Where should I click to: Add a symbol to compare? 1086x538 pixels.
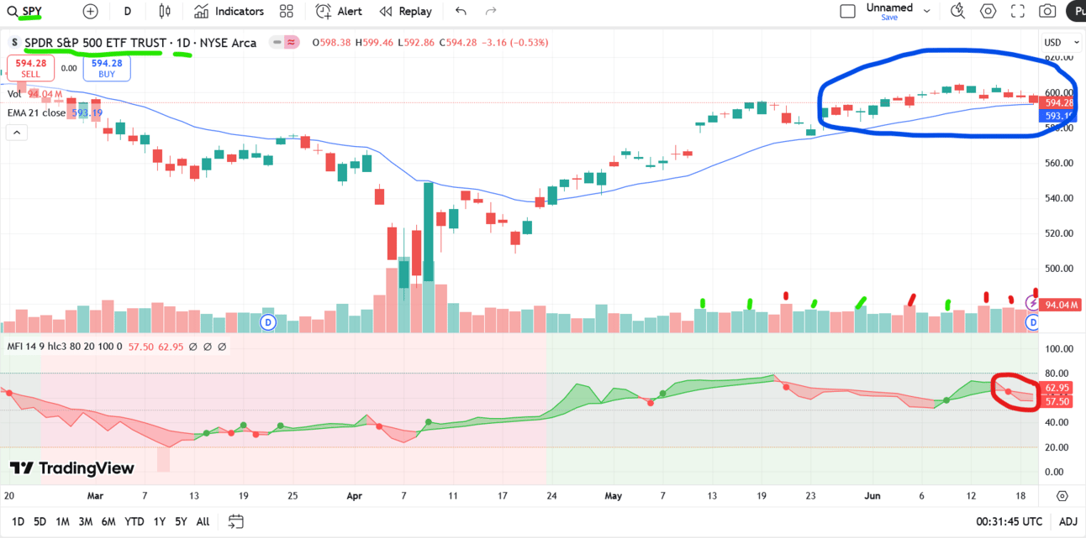point(91,11)
